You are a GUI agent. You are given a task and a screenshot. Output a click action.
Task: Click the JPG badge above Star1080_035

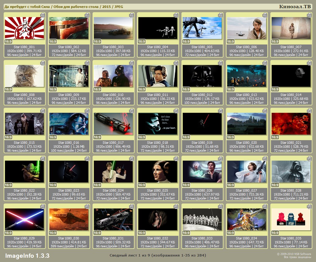point(309,206)
